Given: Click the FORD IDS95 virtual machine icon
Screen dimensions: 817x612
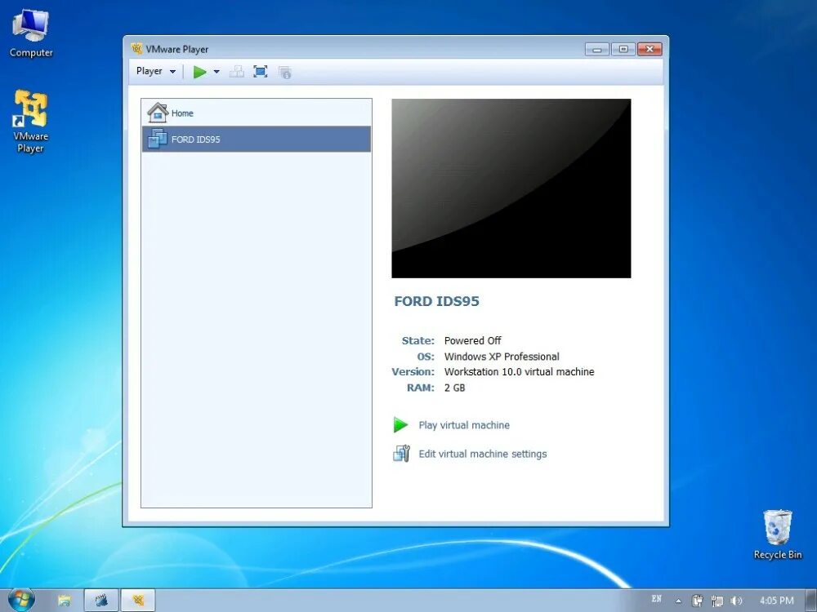Looking at the screenshot, I should (x=158, y=139).
